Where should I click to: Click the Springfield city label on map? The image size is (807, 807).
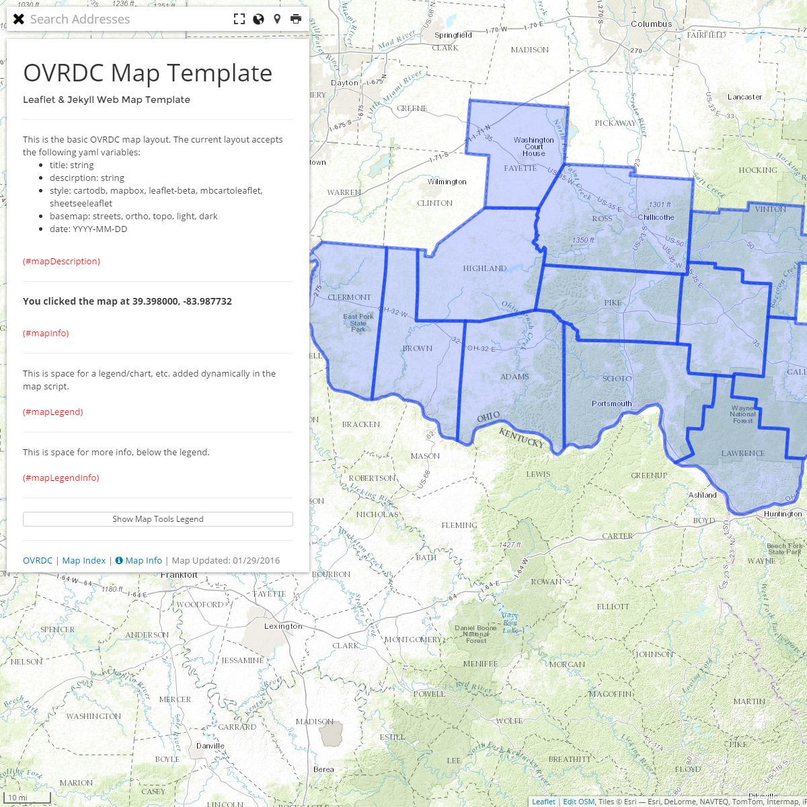453,35
